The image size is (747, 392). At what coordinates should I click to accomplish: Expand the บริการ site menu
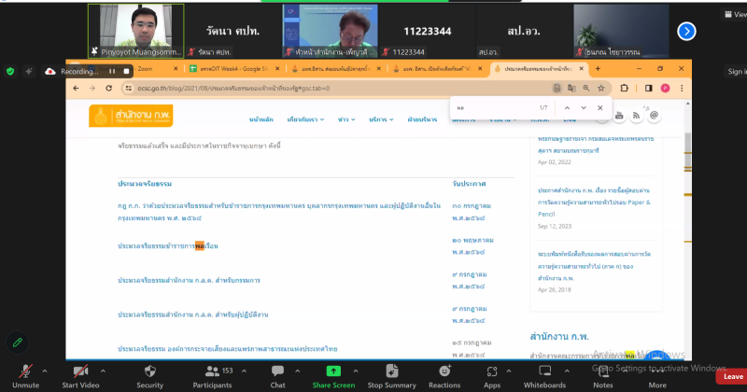381,119
